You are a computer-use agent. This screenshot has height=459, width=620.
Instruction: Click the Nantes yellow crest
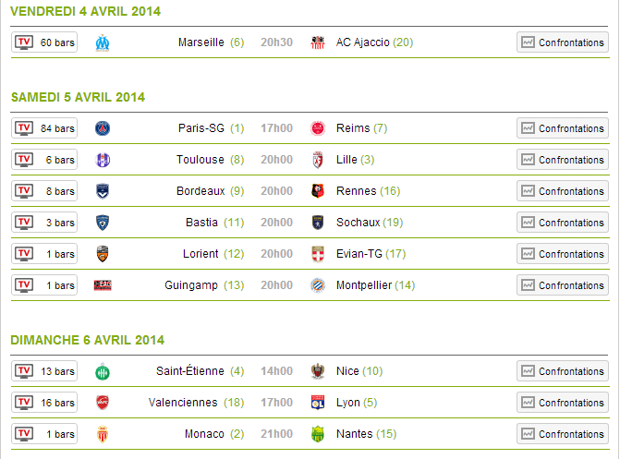[318, 434]
